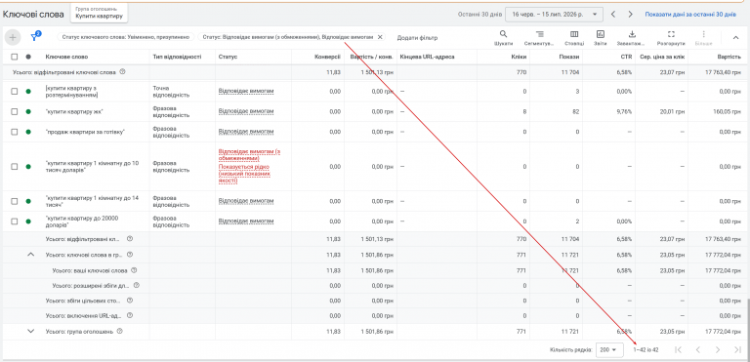Sort by Тип відповідності column header
This screenshot has height=362, width=750.
pyautogui.click(x=177, y=57)
